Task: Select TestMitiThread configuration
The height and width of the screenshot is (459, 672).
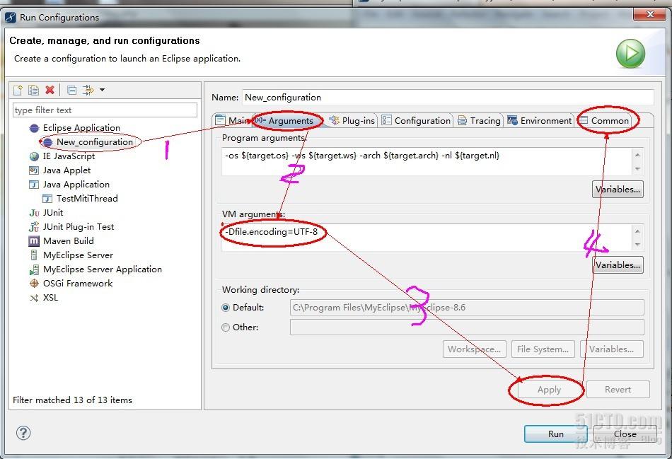Action: coord(87,199)
